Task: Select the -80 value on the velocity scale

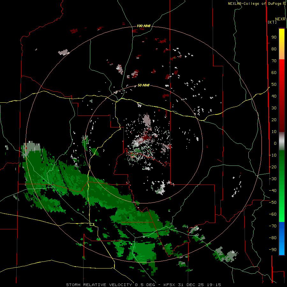Action: (273, 238)
